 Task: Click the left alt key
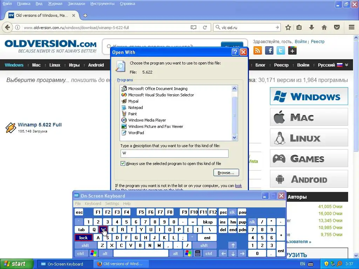coord(105,254)
